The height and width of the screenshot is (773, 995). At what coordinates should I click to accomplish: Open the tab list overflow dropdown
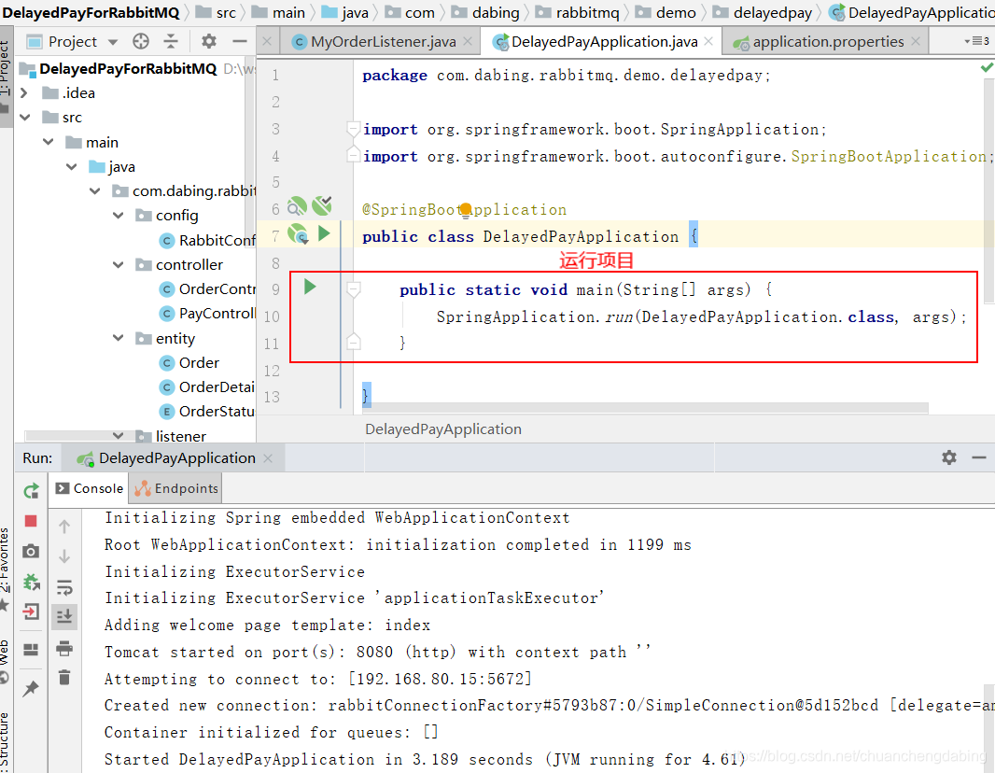pos(976,41)
